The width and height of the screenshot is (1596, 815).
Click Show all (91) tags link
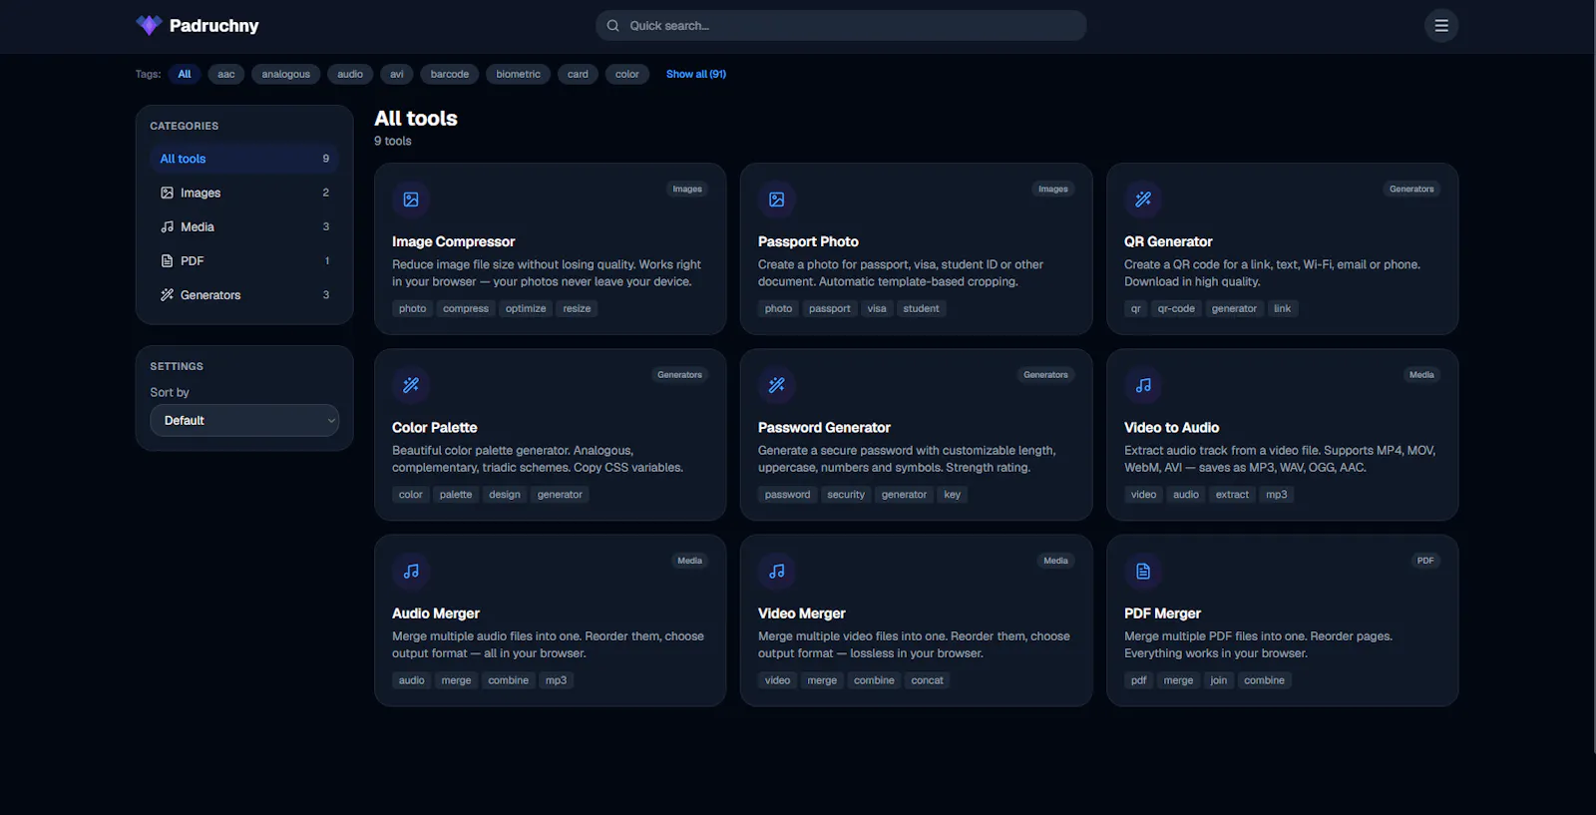696,74
